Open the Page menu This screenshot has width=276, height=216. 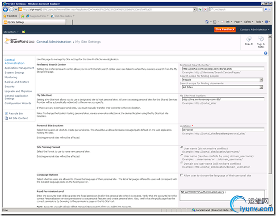[x=238, y=22]
